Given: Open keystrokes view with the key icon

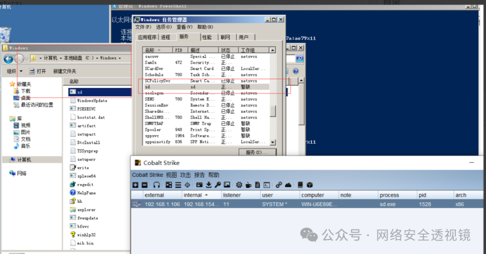Looking at the screenshot, I should click(218, 185).
